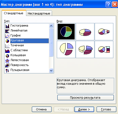Select the Точечная scatter chart icon
The height and width of the screenshot is (114, 118).
point(7,46)
